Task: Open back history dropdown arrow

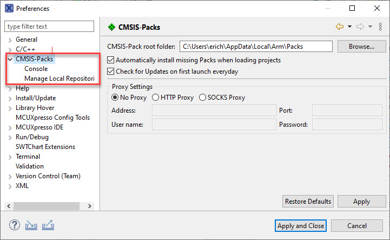Action: [349, 27]
